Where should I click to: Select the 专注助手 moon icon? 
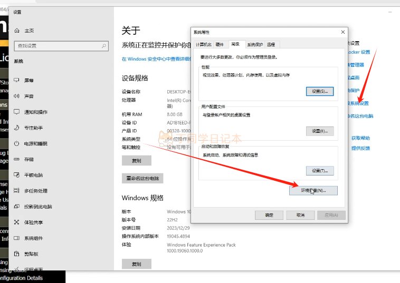[x=16, y=128]
